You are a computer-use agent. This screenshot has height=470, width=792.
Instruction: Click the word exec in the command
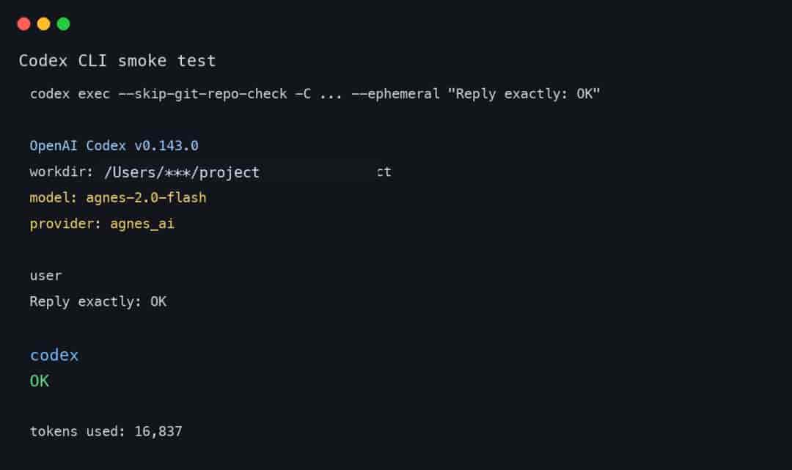pyautogui.click(x=94, y=94)
